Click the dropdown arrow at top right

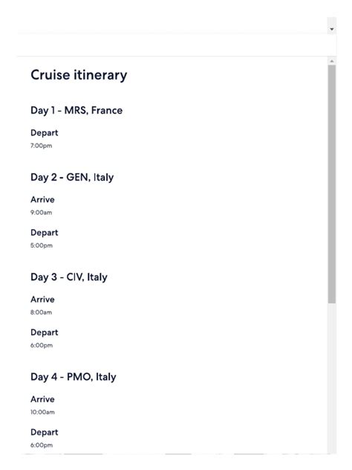click(x=332, y=29)
